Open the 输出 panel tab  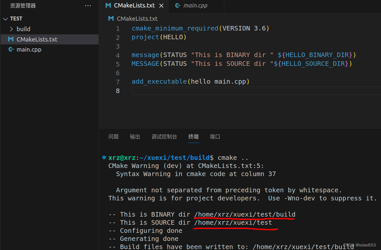[x=135, y=137]
